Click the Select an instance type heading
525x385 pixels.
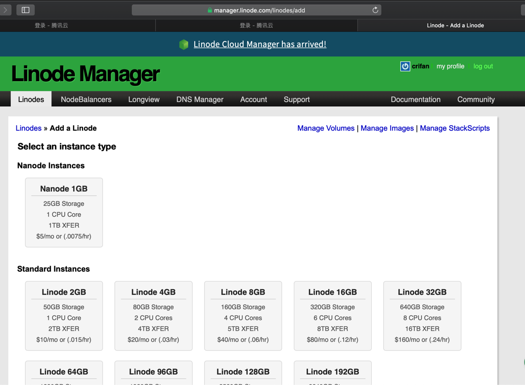67,146
